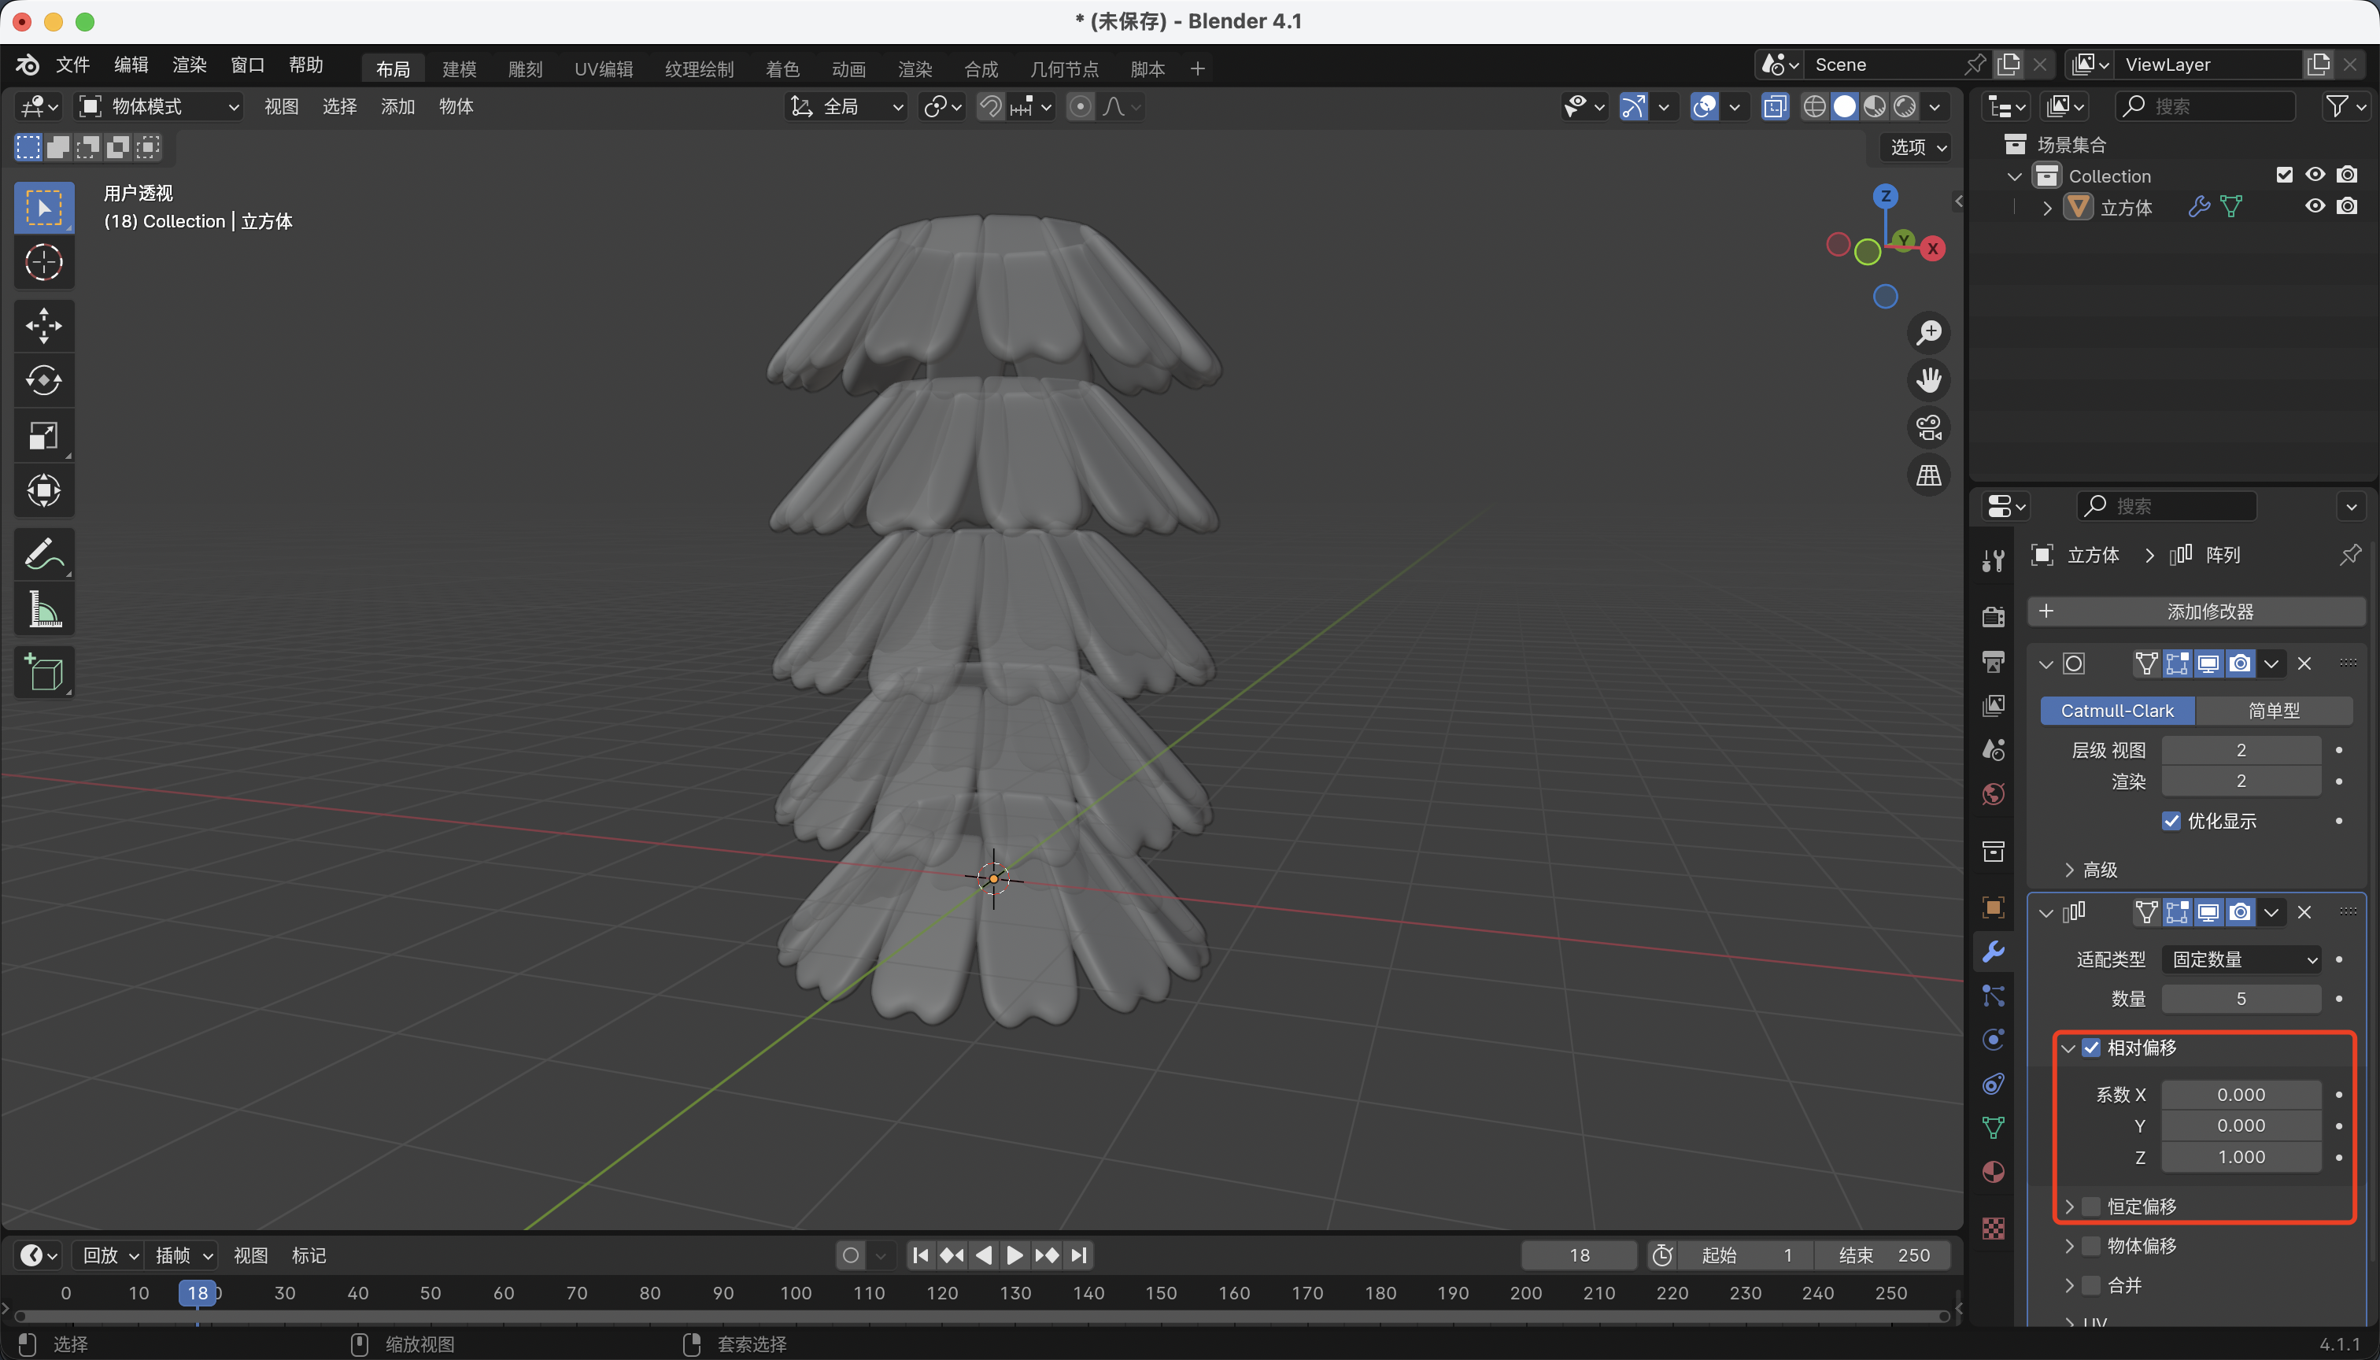This screenshot has height=1360, width=2380.
Task: Open the 编辑 menu
Action: click(131, 65)
